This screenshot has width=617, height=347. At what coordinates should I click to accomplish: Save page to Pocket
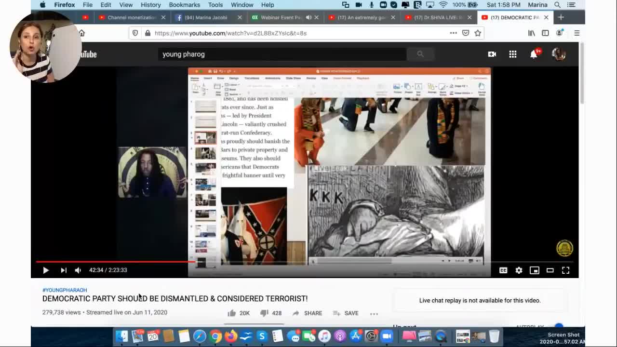tap(466, 33)
